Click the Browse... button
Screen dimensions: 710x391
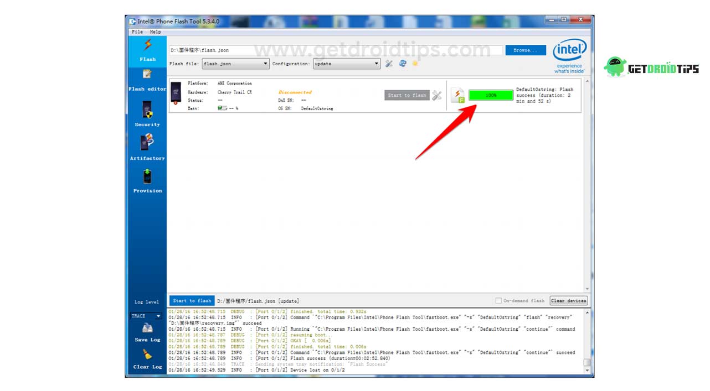click(x=526, y=50)
